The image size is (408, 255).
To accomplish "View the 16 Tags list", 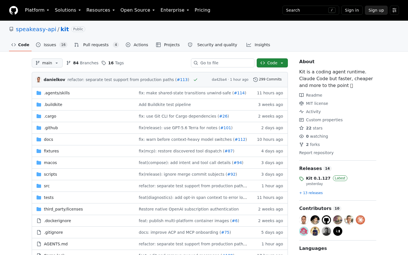I will [113, 63].
